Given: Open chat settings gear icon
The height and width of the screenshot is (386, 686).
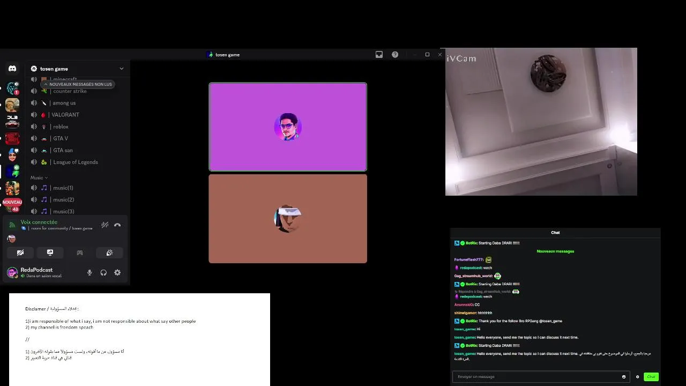Looking at the screenshot, I should point(637,377).
